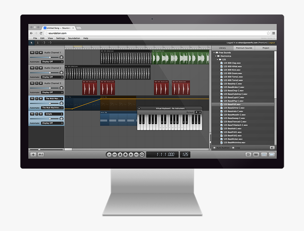Click the Logout link

point(271,42)
